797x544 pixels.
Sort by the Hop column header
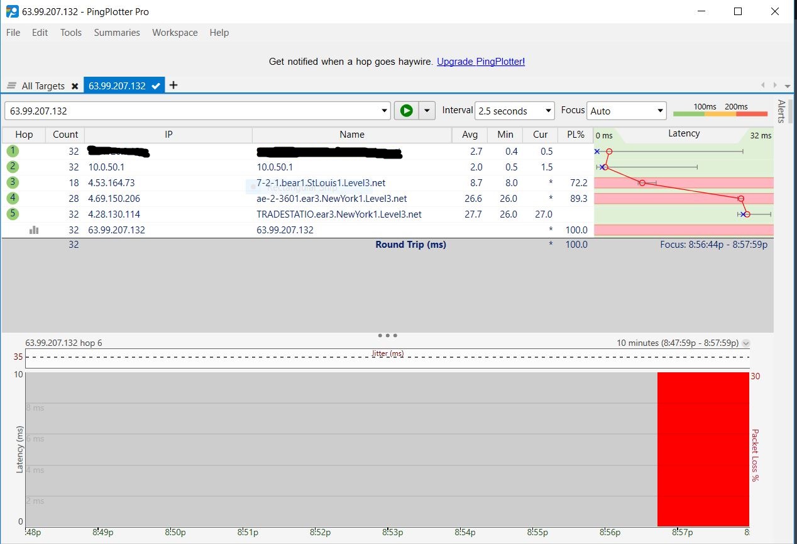point(24,135)
